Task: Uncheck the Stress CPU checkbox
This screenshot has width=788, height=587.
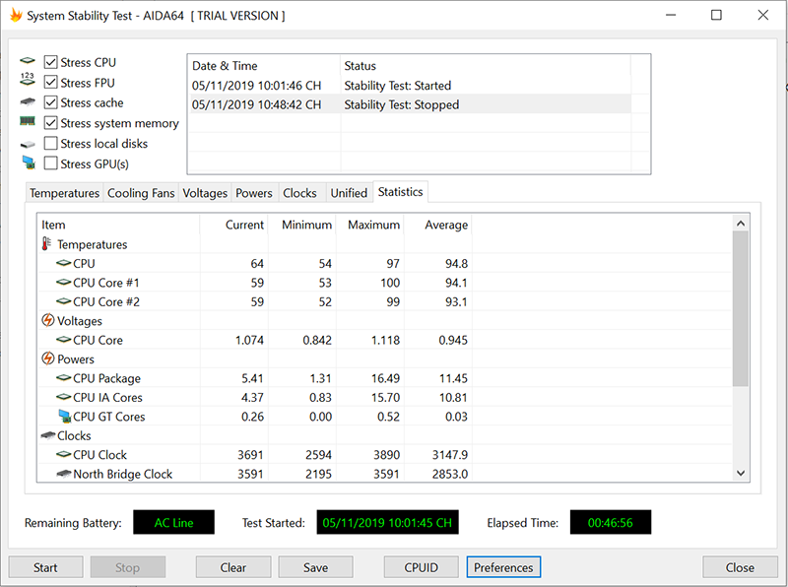Action: tap(51, 62)
